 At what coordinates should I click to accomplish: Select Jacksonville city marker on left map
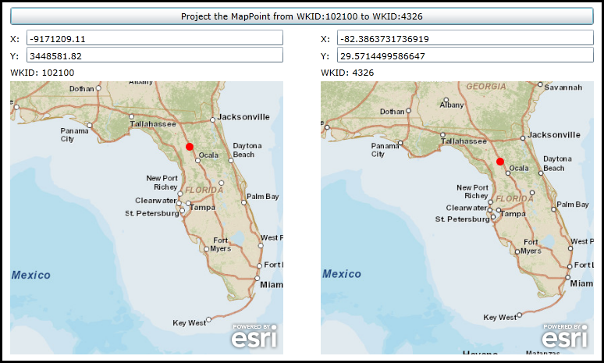[212, 120]
